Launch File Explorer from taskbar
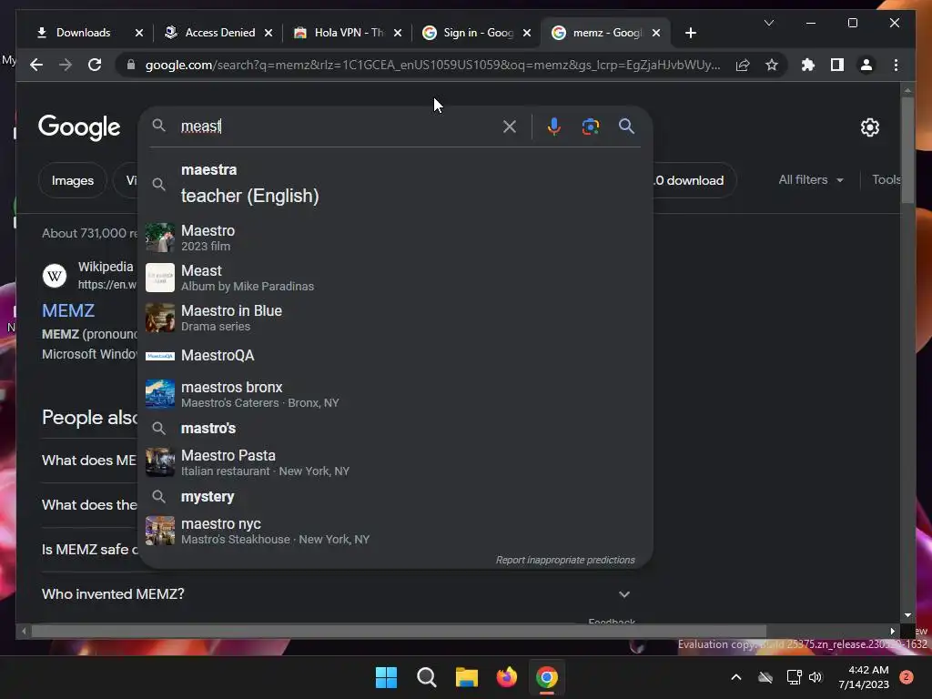This screenshot has width=932, height=699. (467, 677)
